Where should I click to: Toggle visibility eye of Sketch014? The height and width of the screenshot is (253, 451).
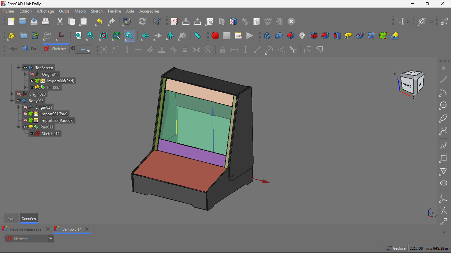pyautogui.click(x=32, y=133)
